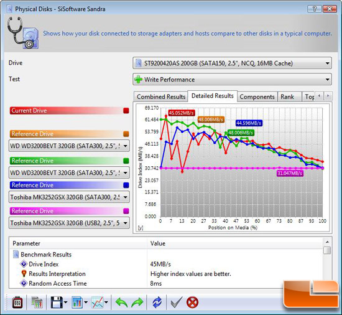Click the Value column header
The height and width of the screenshot is (315, 342).
235,243
